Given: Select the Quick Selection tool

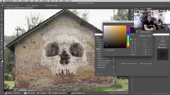Looking at the screenshot, I should pyautogui.click(x=2, y=17).
